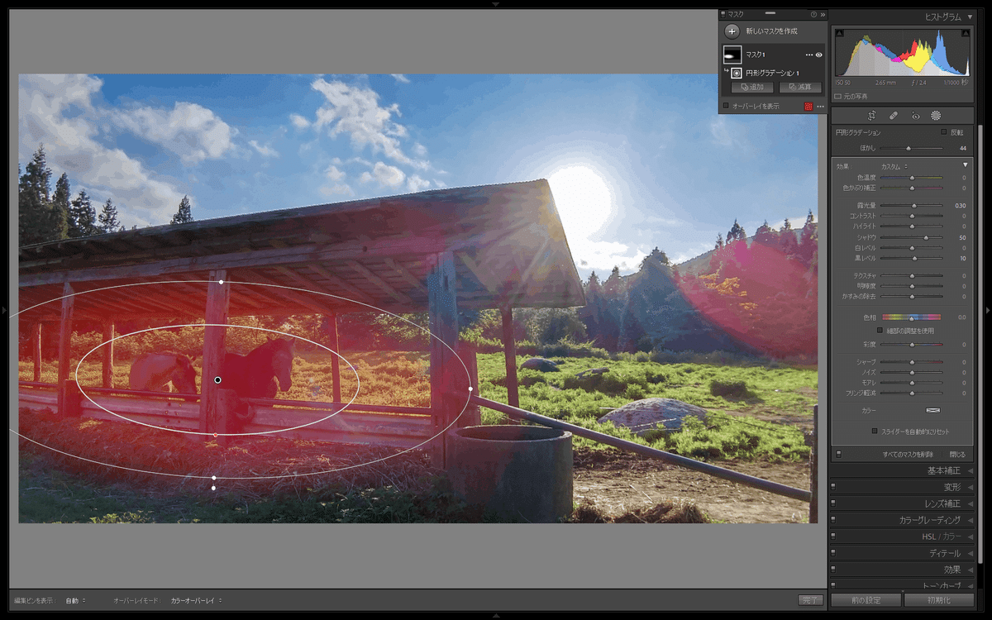Viewport: 992px width, 620px height.
Task: Check the 反転 invert checkbox
Action: coord(944,132)
